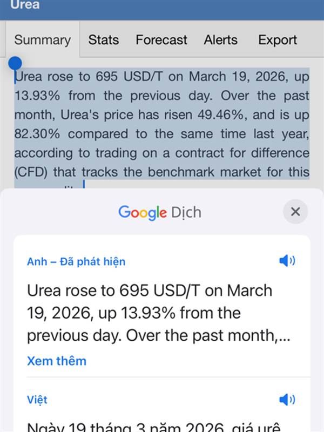Tap the English source text in translation card
324x432 pixels.
[x=158, y=313]
